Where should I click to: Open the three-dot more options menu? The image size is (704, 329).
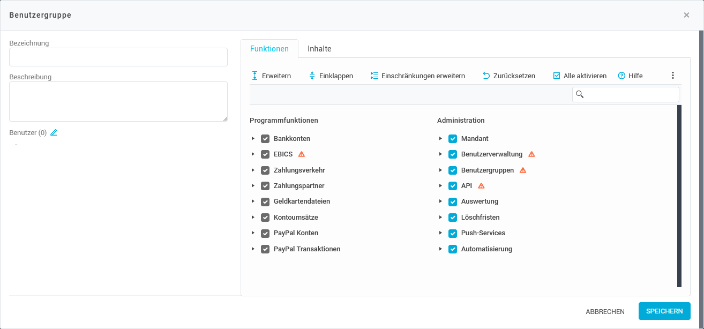point(673,76)
